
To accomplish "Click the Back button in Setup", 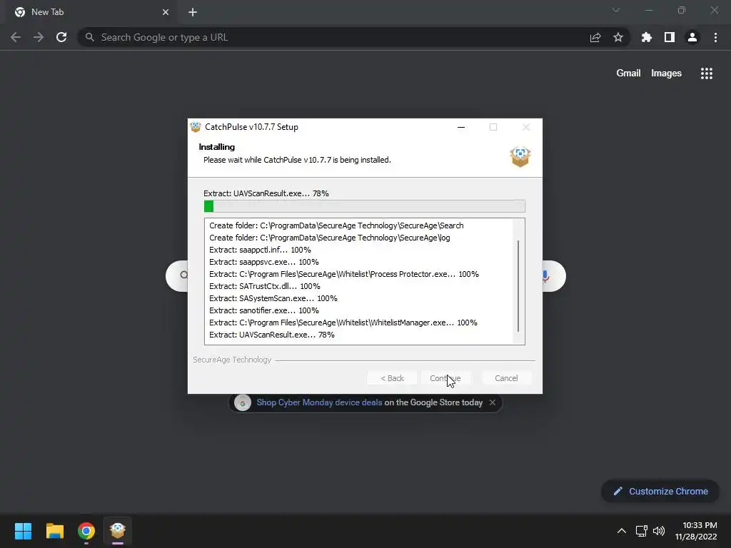I will [392, 378].
